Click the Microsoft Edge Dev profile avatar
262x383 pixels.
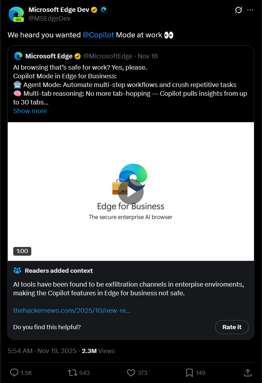point(16,14)
